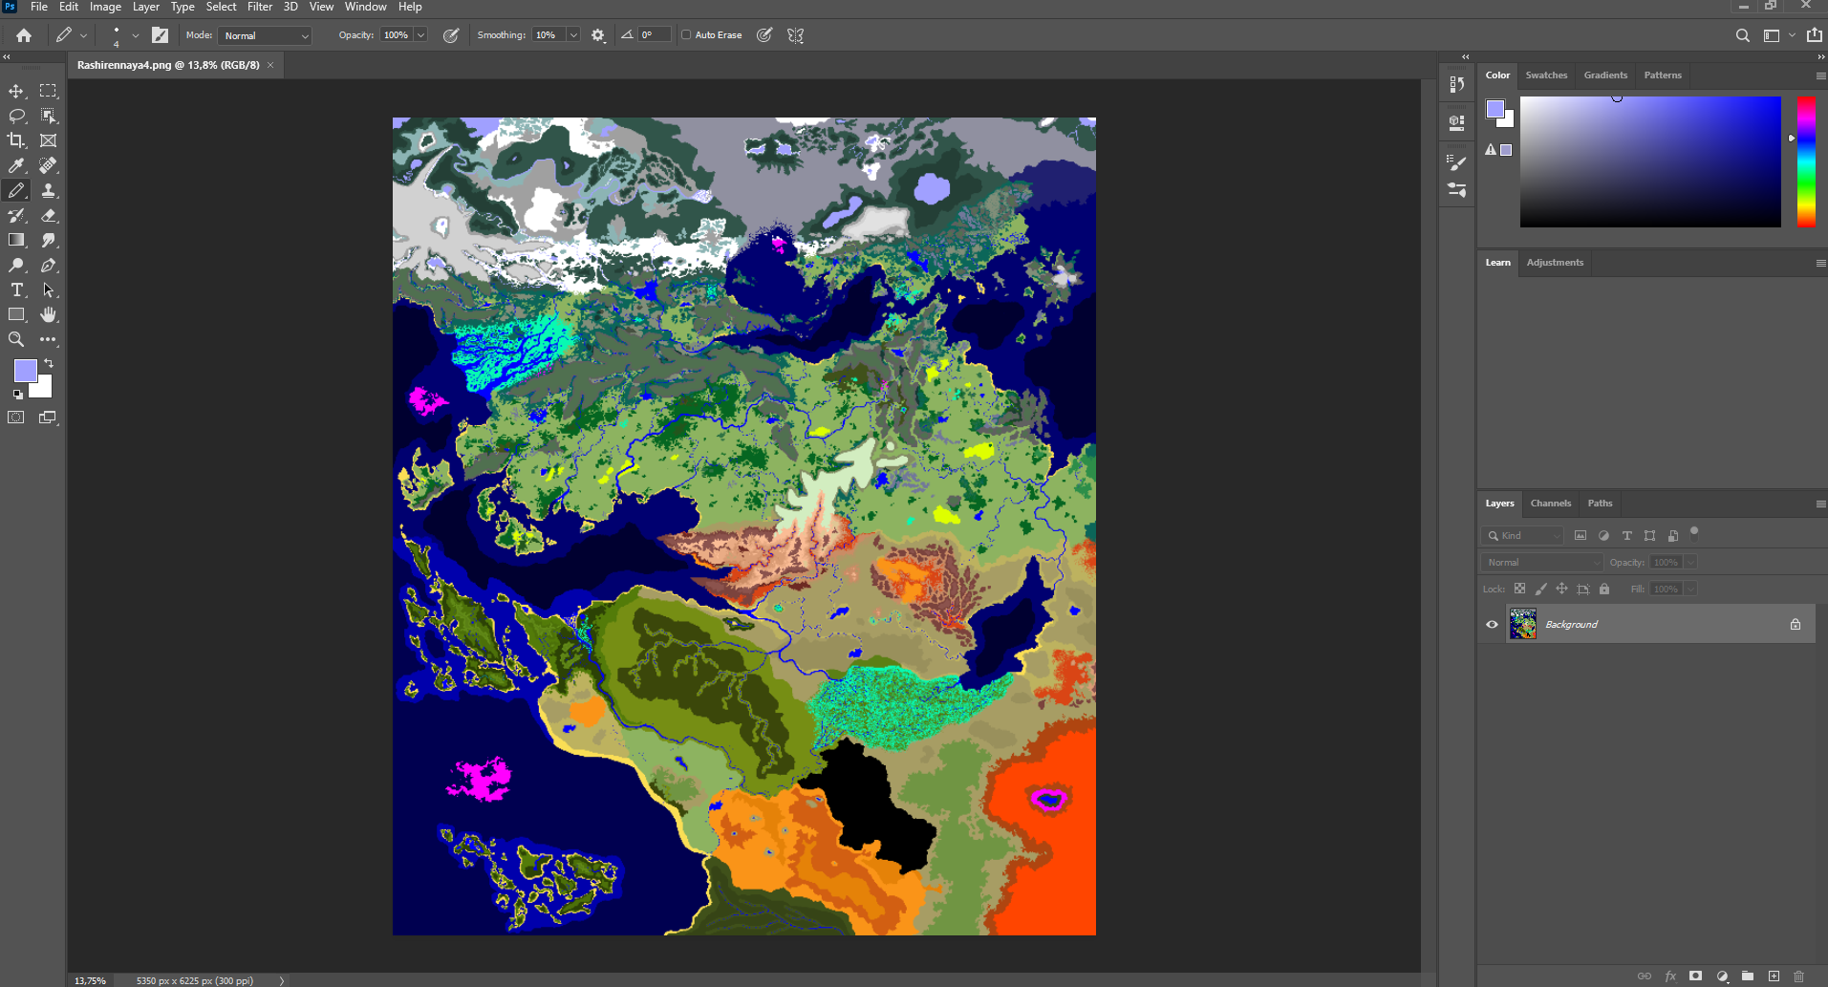
Task: Click the foreground color swatch in toolbar
Action: coord(25,370)
